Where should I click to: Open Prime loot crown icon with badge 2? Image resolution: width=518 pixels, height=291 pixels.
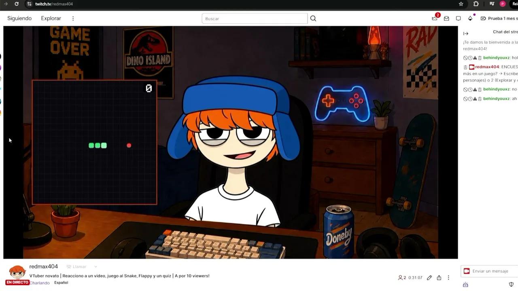click(435, 18)
